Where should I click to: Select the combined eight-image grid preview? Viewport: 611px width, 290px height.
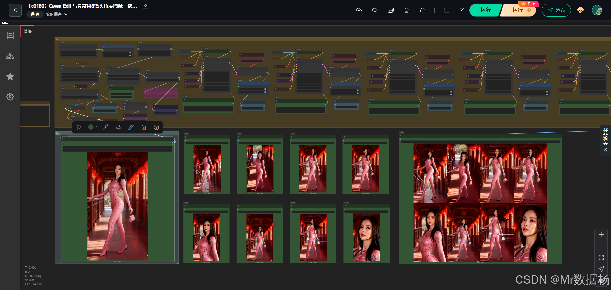[480, 203]
